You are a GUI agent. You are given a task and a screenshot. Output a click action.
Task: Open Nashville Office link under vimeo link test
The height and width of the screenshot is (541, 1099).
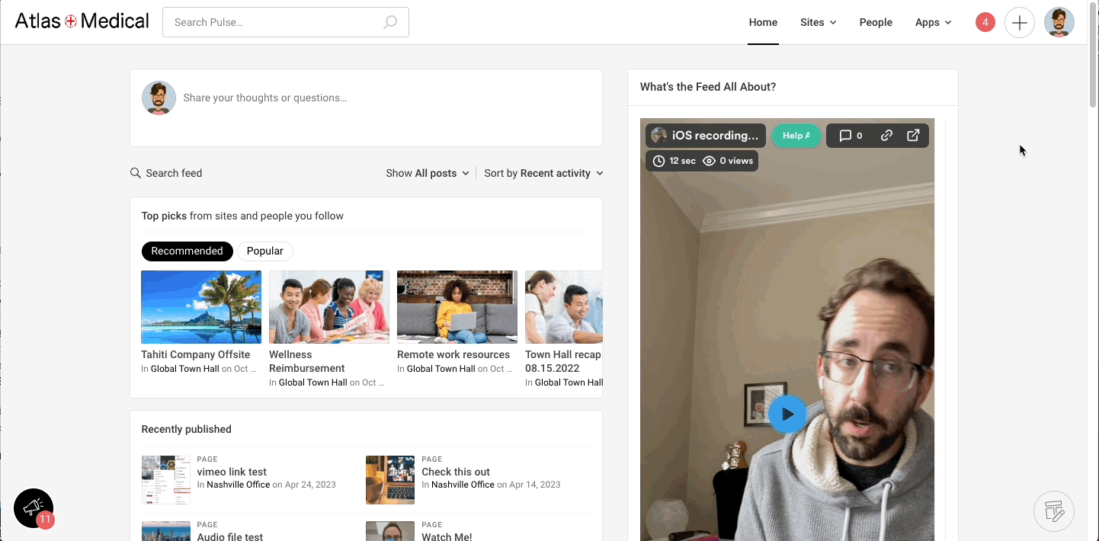(x=239, y=485)
